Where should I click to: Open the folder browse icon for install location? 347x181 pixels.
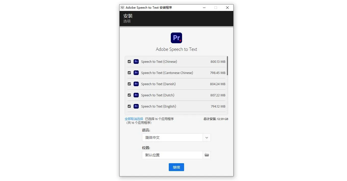tap(207, 155)
